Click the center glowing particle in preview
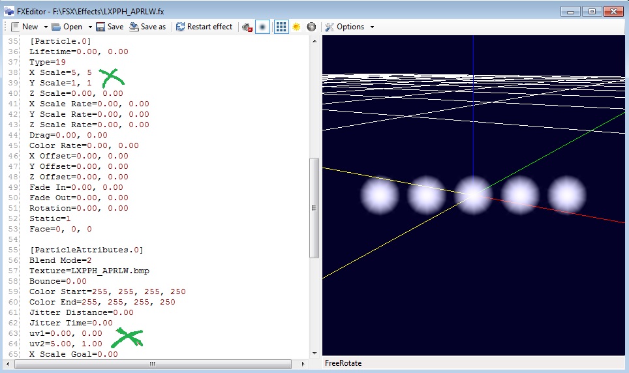The width and height of the screenshot is (629, 373). [473, 195]
